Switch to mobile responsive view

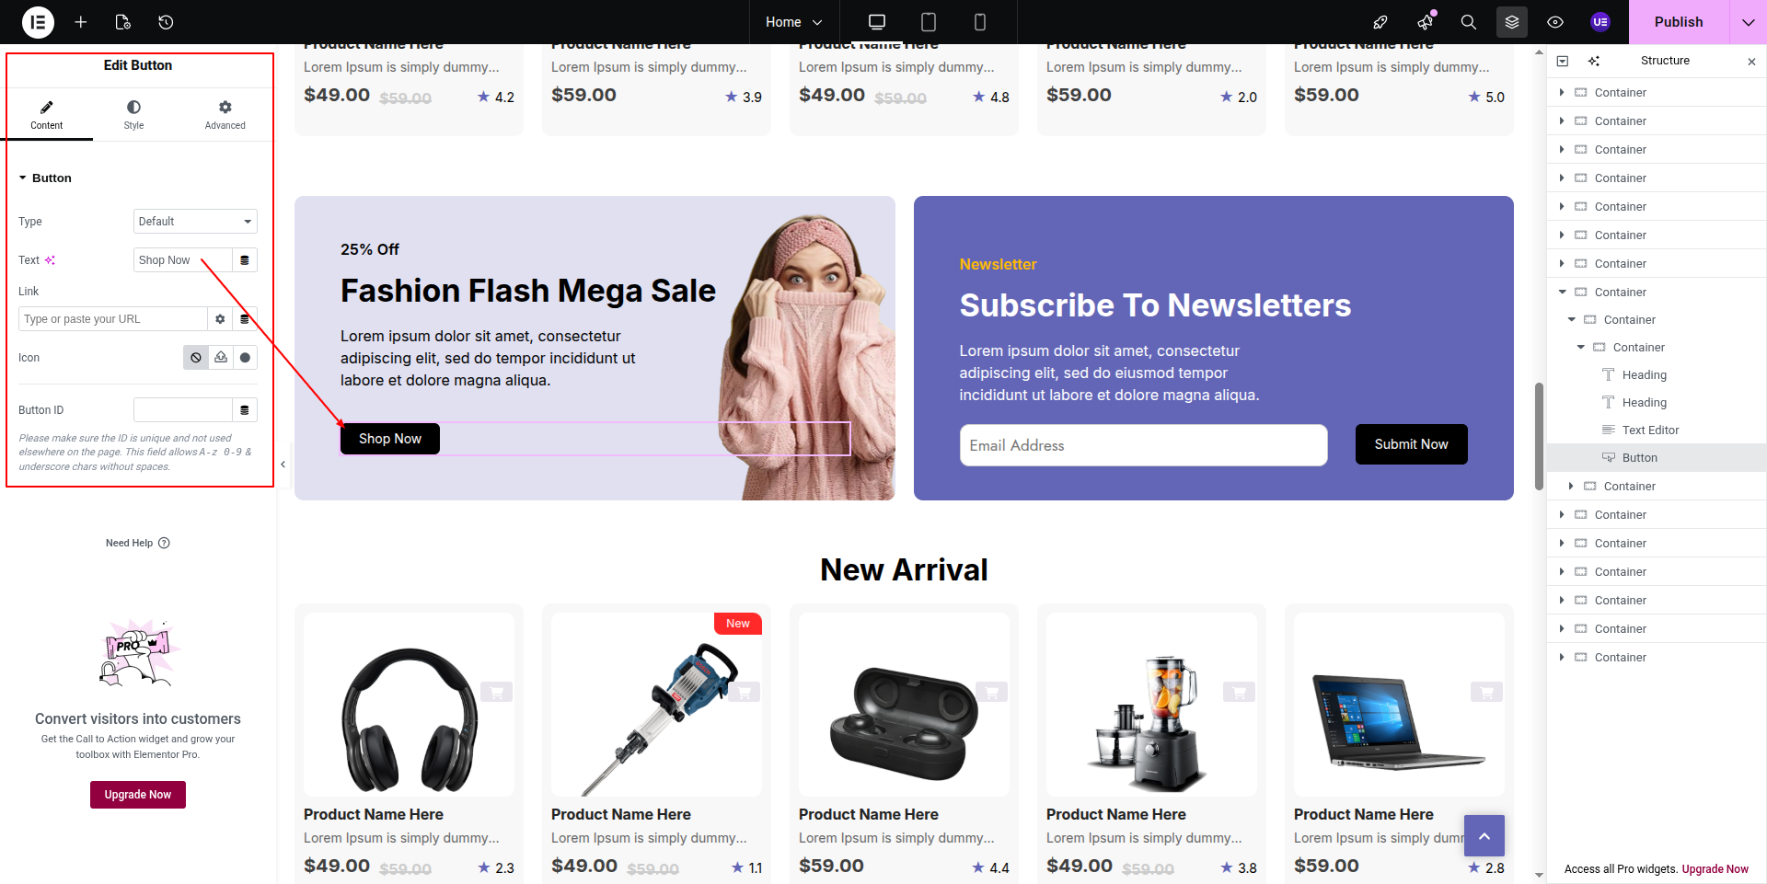pyautogui.click(x=980, y=22)
